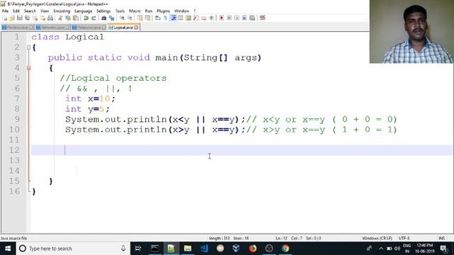Open the taskbar clock showing 12:46 PM
This screenshot has width=454, height=255.
coord(424,249)
